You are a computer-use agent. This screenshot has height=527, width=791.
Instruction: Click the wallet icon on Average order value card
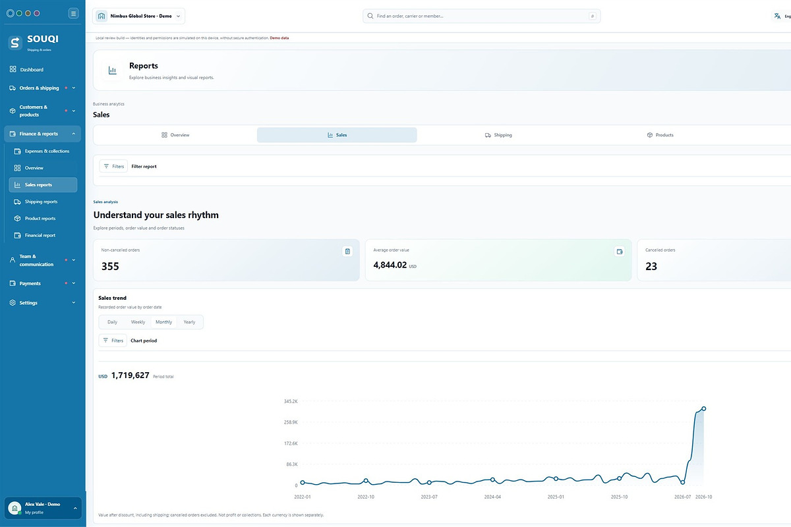tap(619, 251)
